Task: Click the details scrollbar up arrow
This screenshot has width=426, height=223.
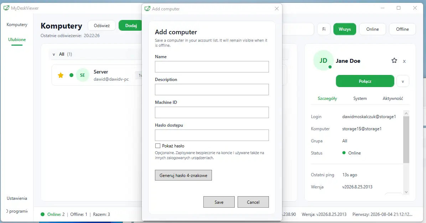Action: 406,113
